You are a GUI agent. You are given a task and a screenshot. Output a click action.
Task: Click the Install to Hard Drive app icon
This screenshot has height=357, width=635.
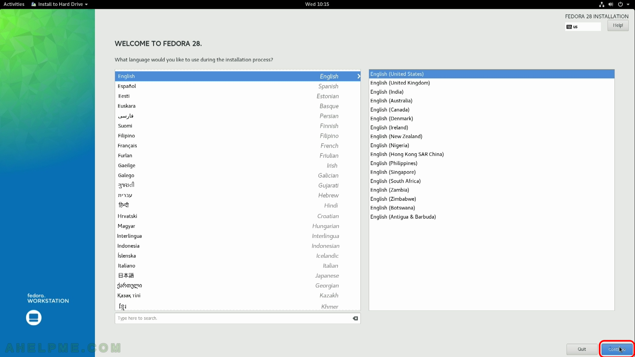coord(33,4)
